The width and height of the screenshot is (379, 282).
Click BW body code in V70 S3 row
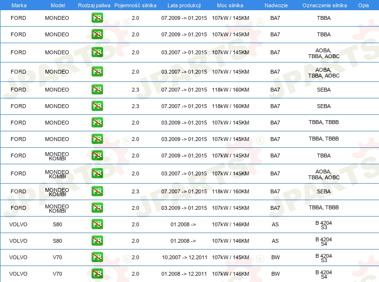tap(275, 257)
